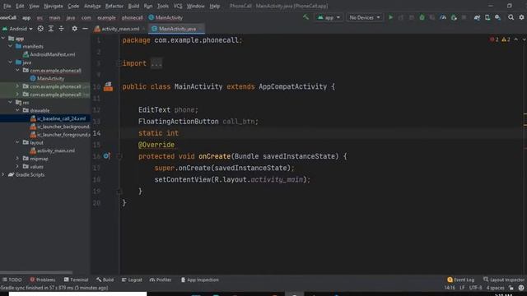Open the File menu
This screenshot has height=296, width=527.
7,6
